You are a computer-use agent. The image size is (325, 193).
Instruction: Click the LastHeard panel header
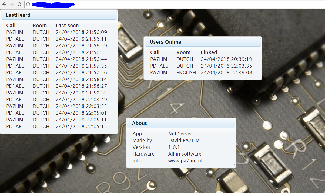coord(59,15)
